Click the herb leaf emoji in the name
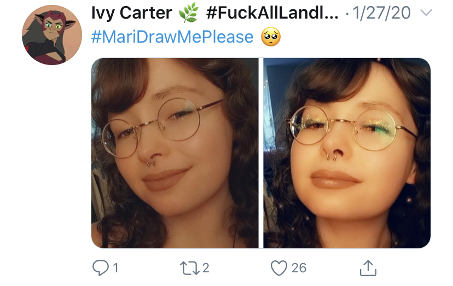 (x=189, y=13)
